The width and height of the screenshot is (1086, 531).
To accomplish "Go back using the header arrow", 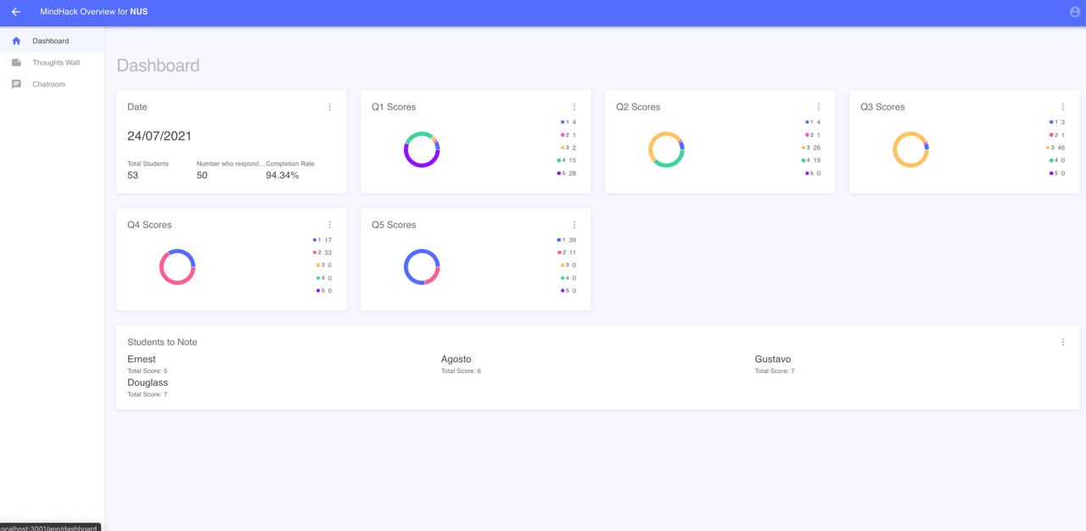I will (15, 12).
